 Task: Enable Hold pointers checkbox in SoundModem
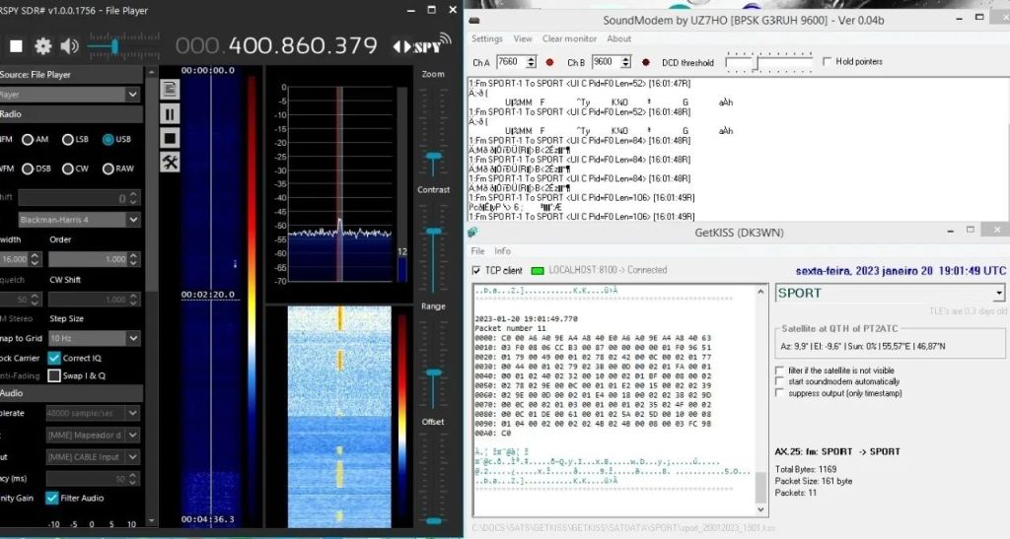(x=829, y=61)
